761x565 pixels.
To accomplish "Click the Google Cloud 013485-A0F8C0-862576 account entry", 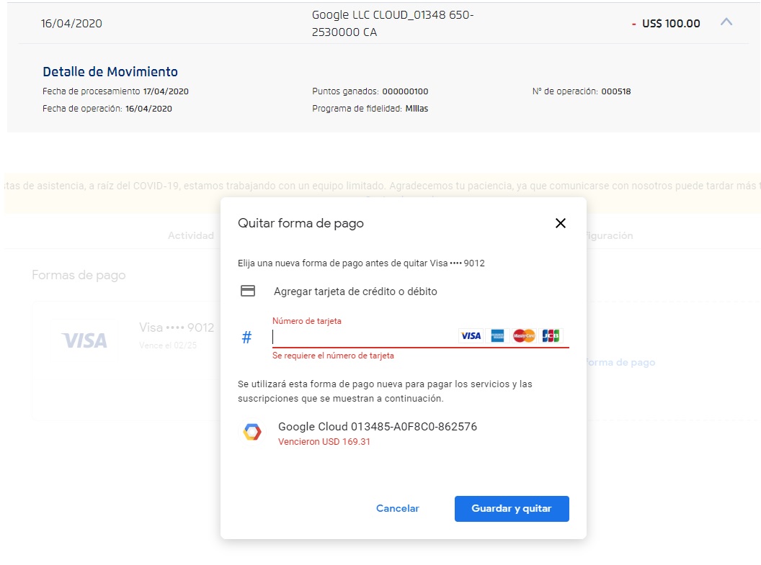I will (x=378, y=427).
